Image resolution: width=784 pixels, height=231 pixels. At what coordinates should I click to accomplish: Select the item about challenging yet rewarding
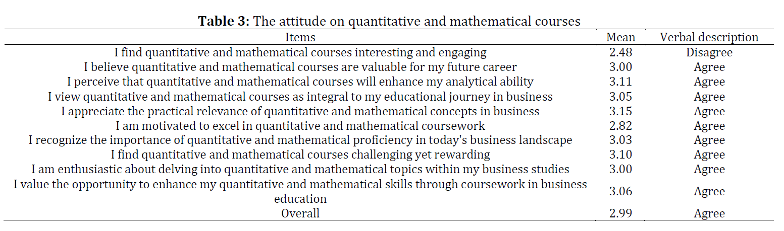pyautogui.click(x=300, y=155)
